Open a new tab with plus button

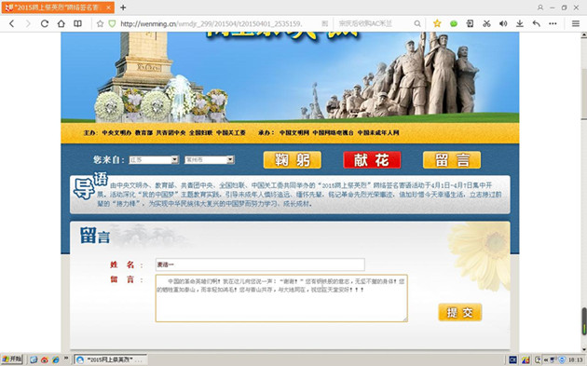tap(123, 7)
